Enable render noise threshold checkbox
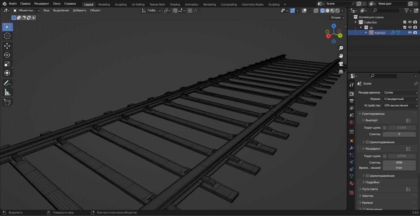 tap(384, 156)
